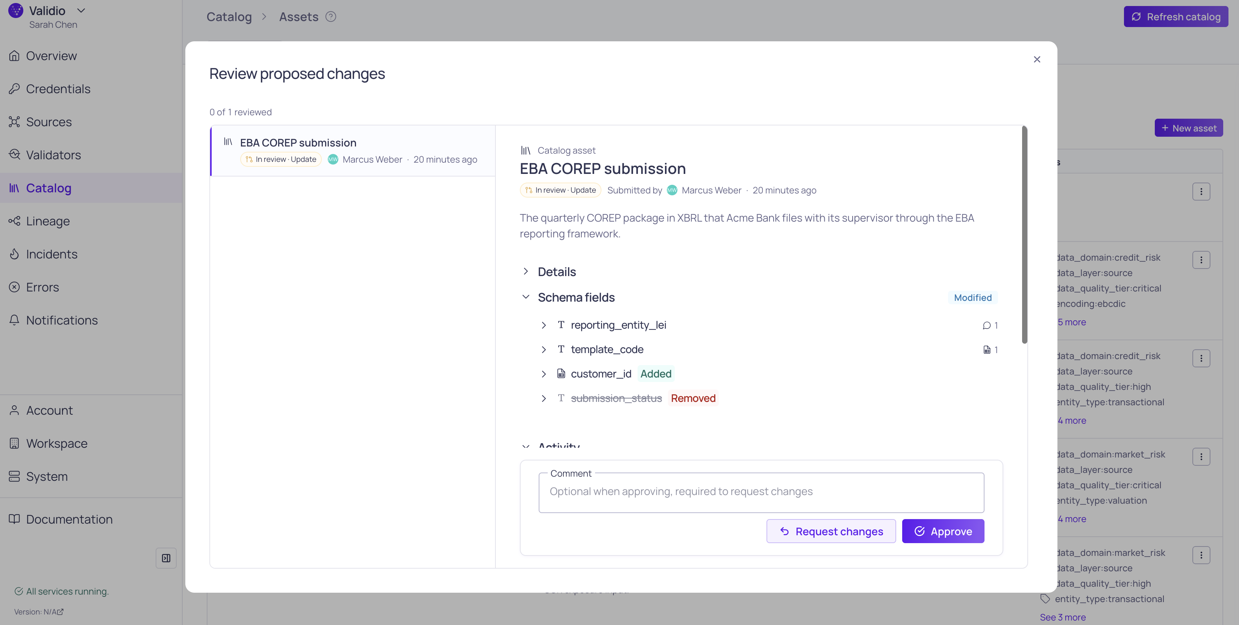Open Credentials from the sidebar
Viewport: 1239px width, 625px height.
pos(58,89)
